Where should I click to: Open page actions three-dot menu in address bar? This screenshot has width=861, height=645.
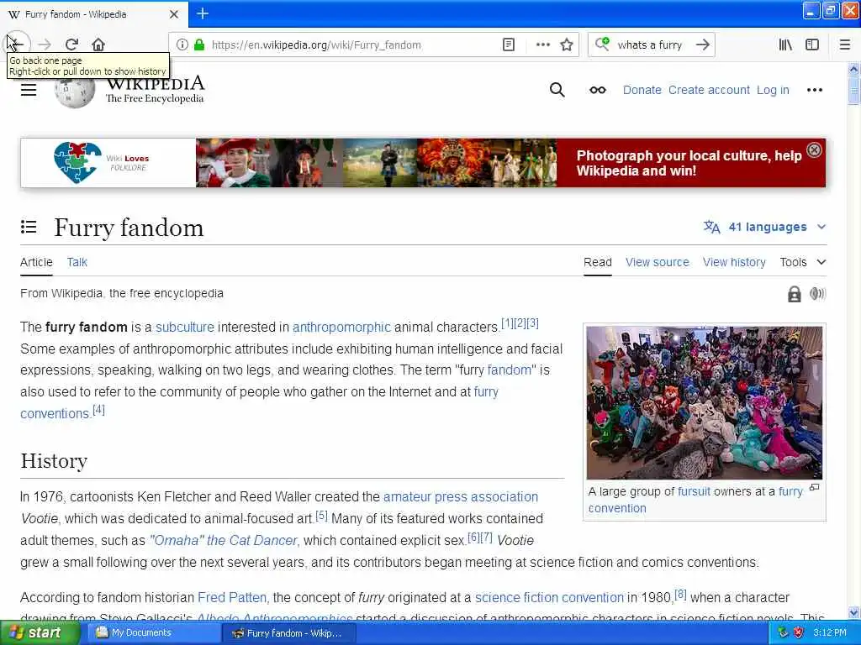coord(542,45)
